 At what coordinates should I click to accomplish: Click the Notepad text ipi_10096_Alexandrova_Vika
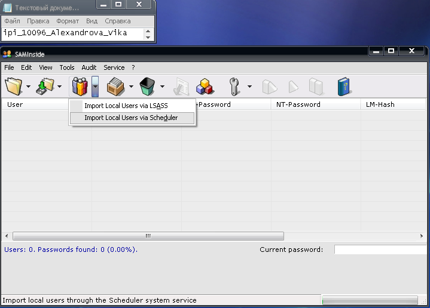pyautogui.click(x=65, y=33)
